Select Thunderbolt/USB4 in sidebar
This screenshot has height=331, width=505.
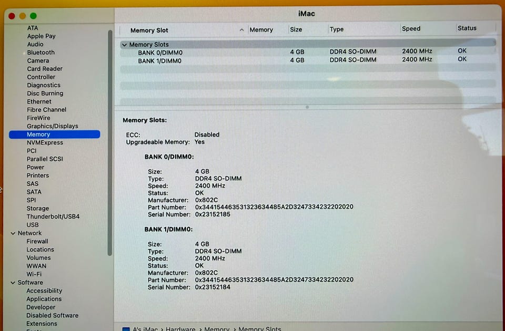point(53,216)
